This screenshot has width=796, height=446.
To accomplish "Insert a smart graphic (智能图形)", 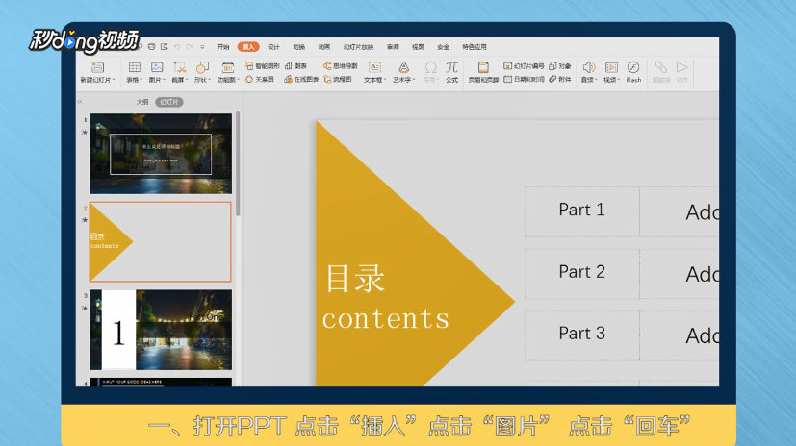I will click(x=262, y=66).
